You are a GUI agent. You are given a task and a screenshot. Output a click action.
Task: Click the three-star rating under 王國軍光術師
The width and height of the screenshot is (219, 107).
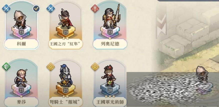pyautogui.click(x=110, y=96)
